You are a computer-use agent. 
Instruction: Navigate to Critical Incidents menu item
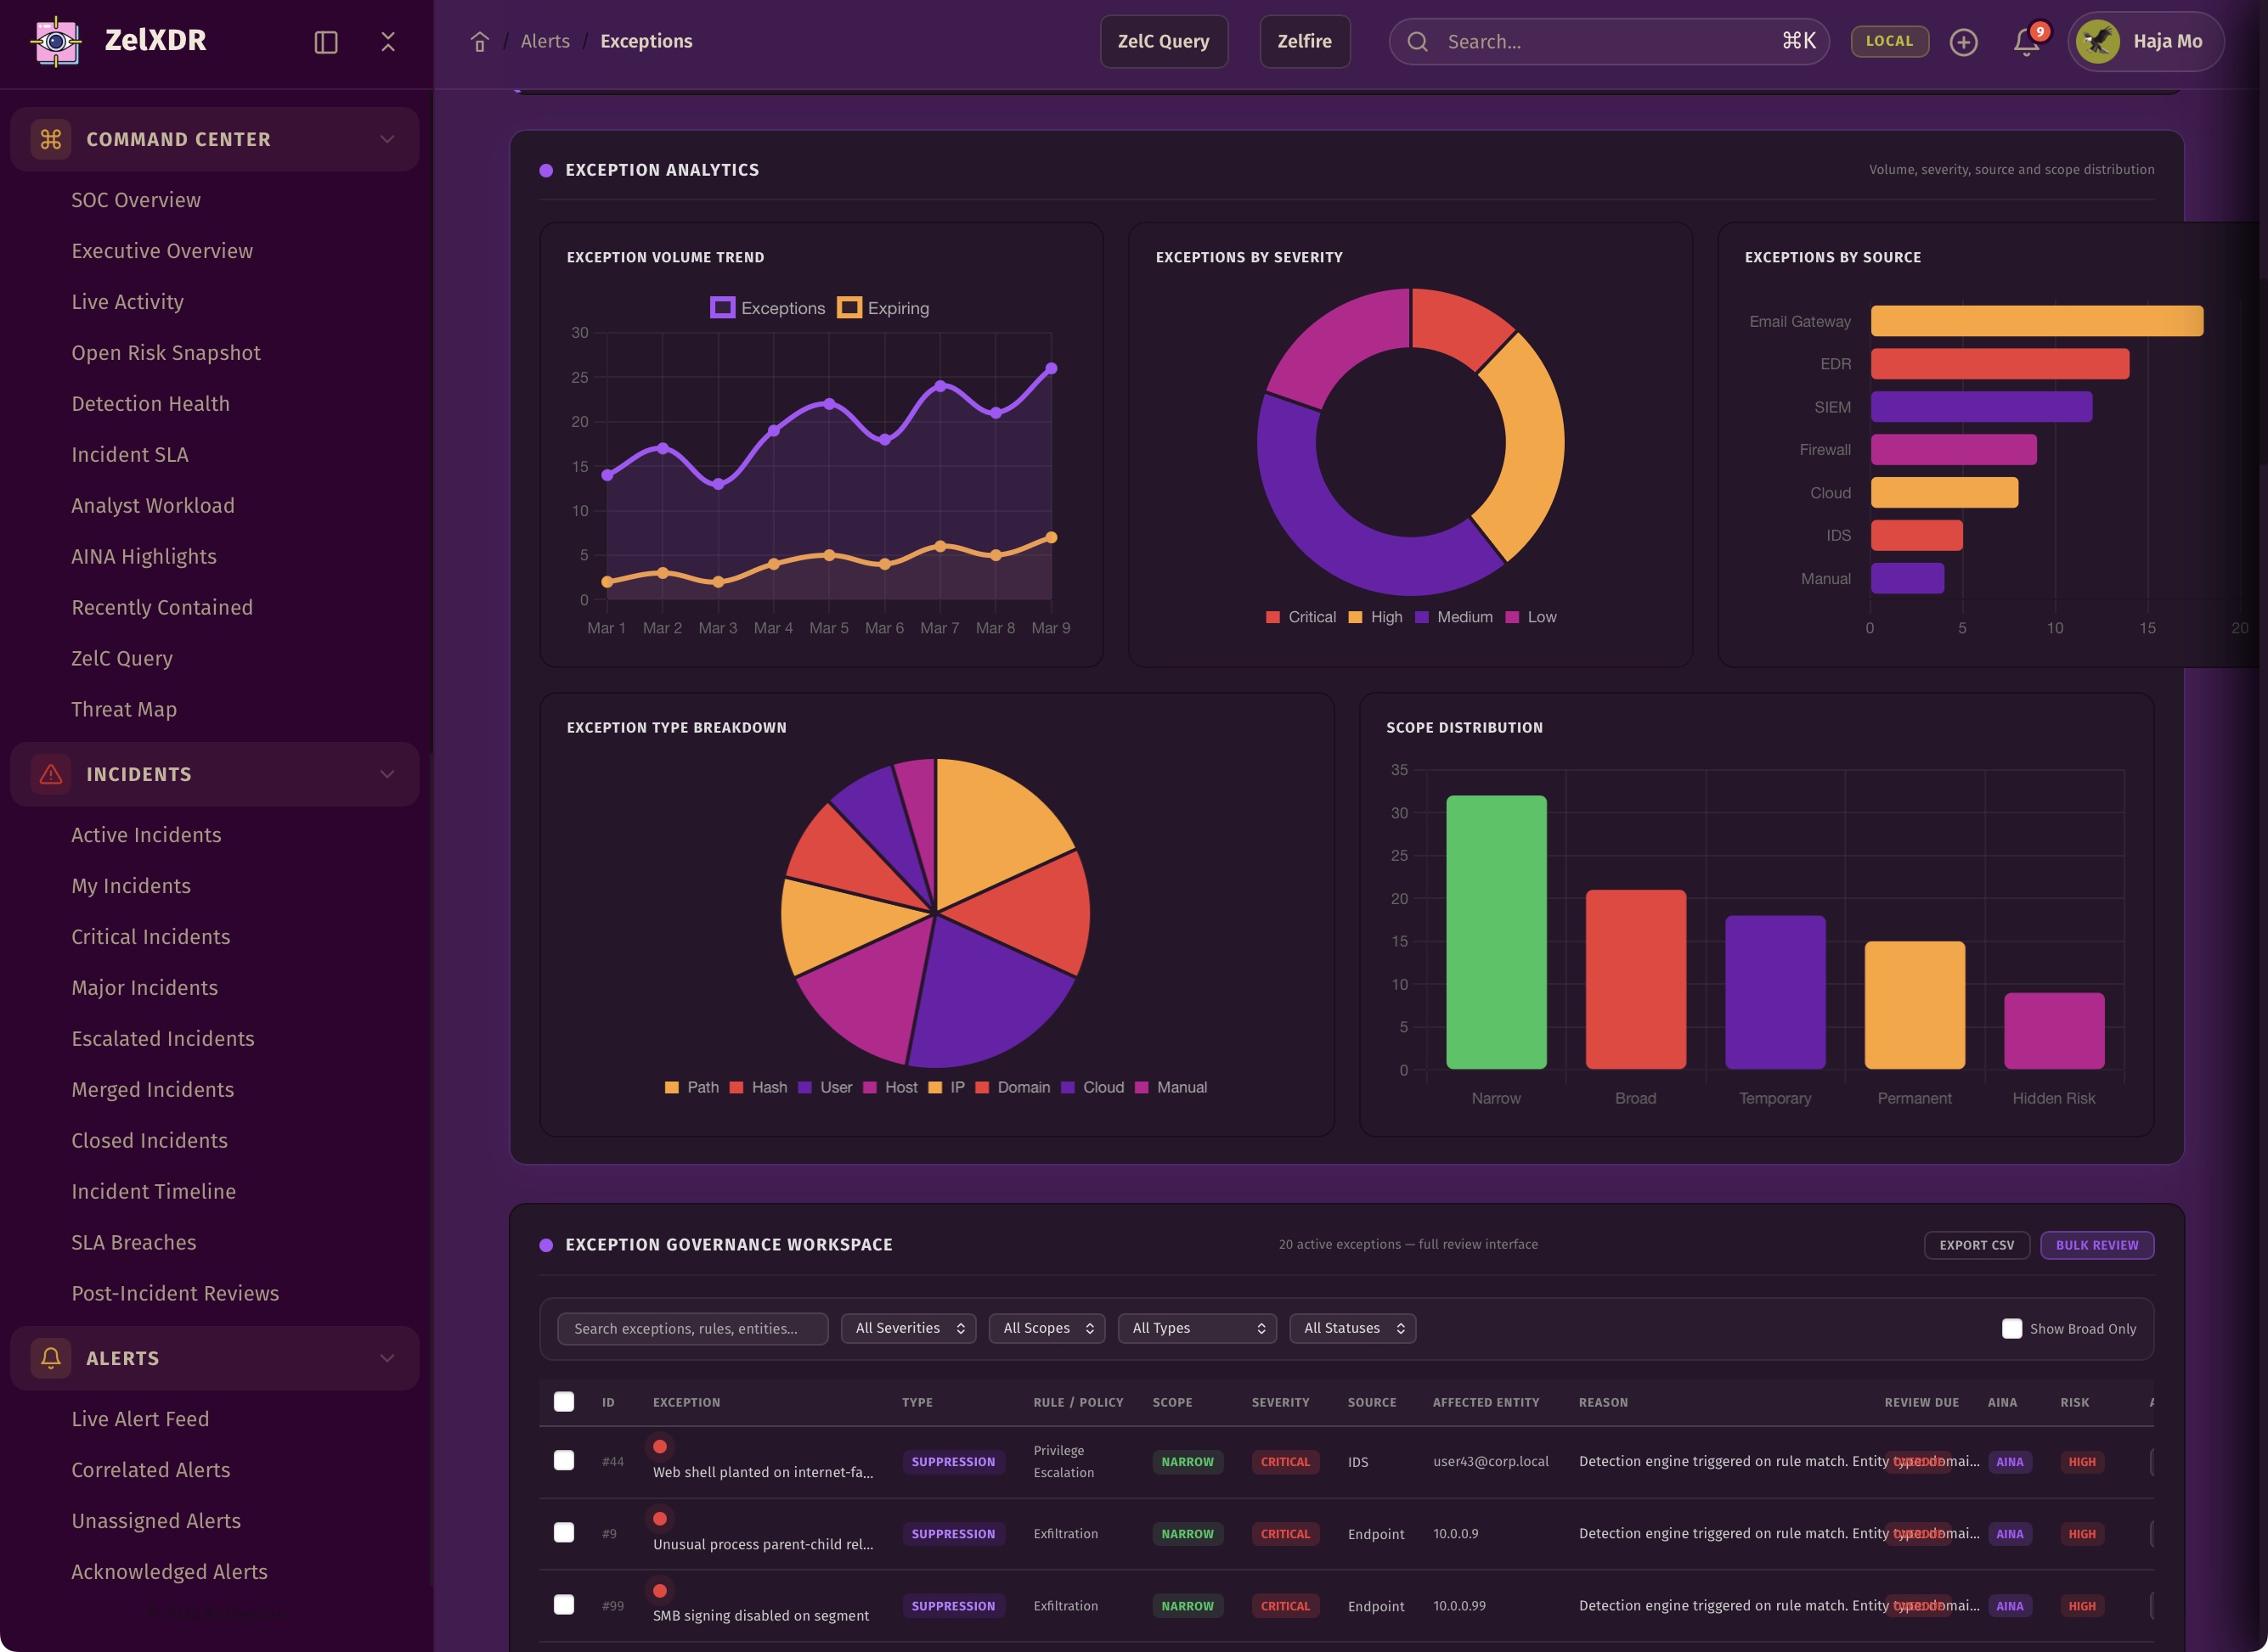click(151, 937)
